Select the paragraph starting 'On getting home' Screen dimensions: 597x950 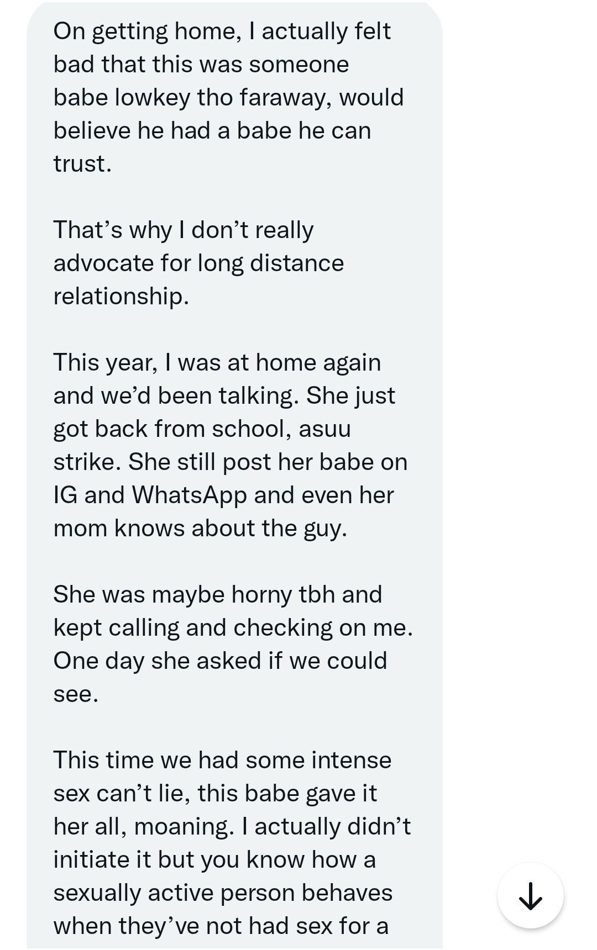[229, 97]
